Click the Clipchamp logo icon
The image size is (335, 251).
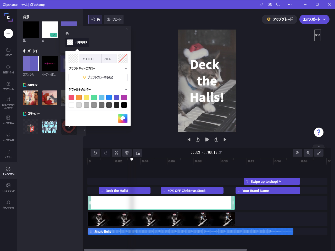8,17
